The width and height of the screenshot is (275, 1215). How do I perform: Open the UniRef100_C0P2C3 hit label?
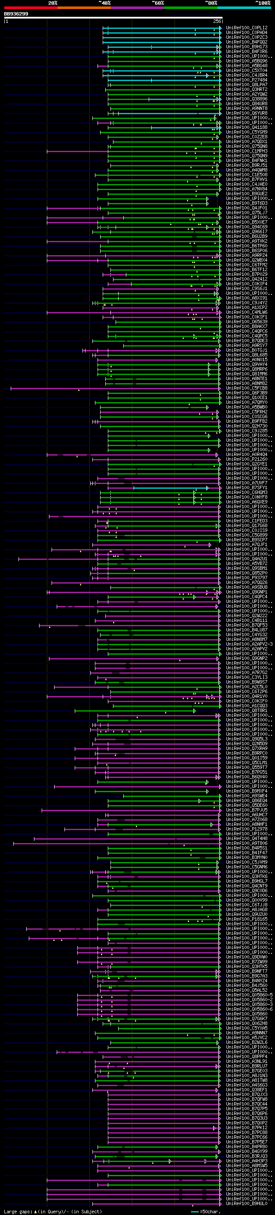[x=247, y=37]
